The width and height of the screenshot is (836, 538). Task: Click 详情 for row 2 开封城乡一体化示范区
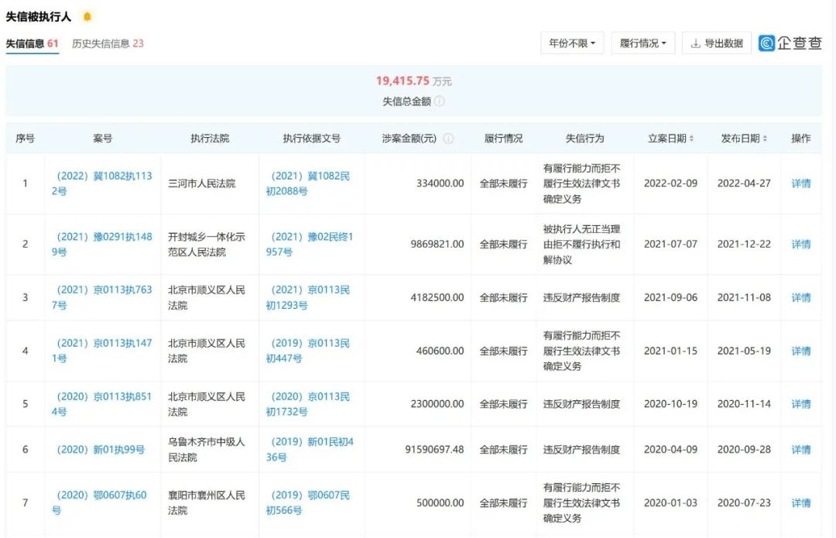[x=801, y=244]
